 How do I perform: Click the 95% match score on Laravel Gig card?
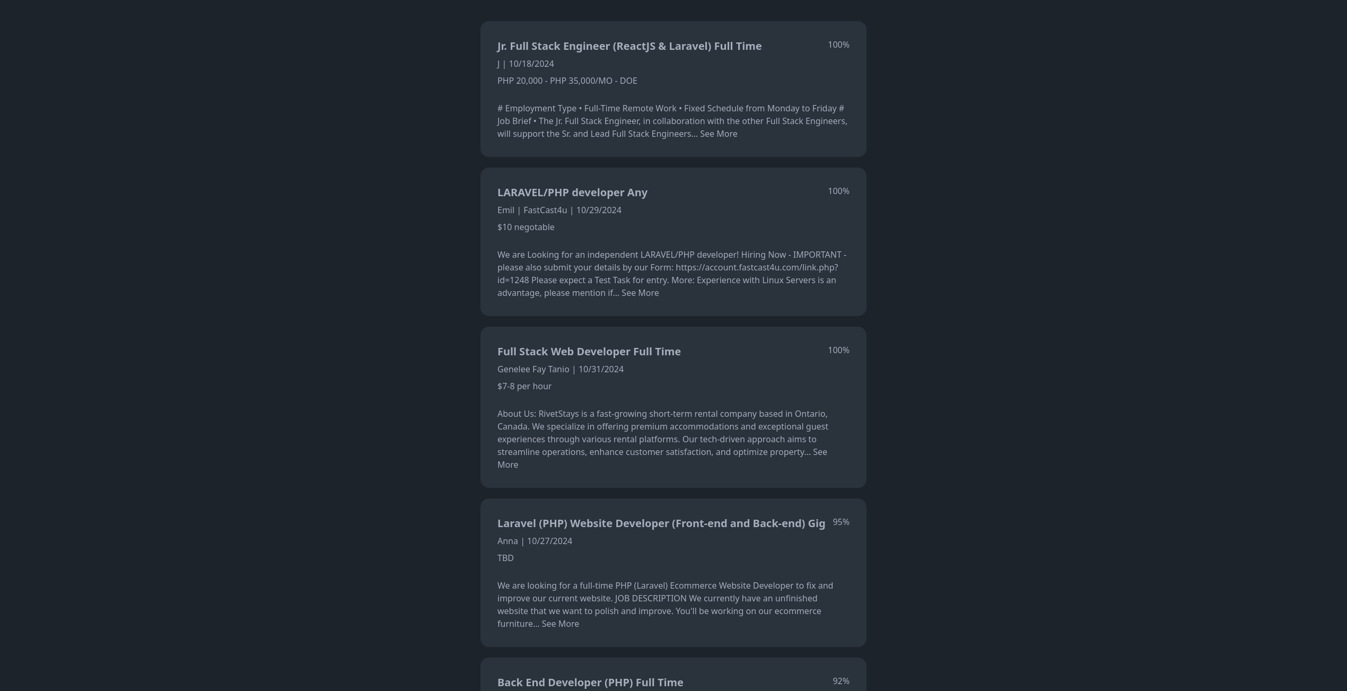(x=841, y=522)
